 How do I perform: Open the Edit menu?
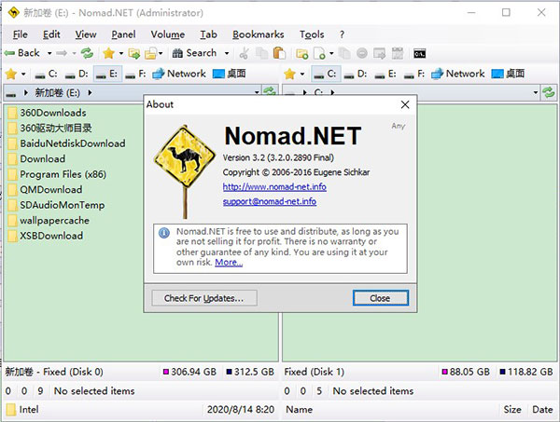point(51,34)
